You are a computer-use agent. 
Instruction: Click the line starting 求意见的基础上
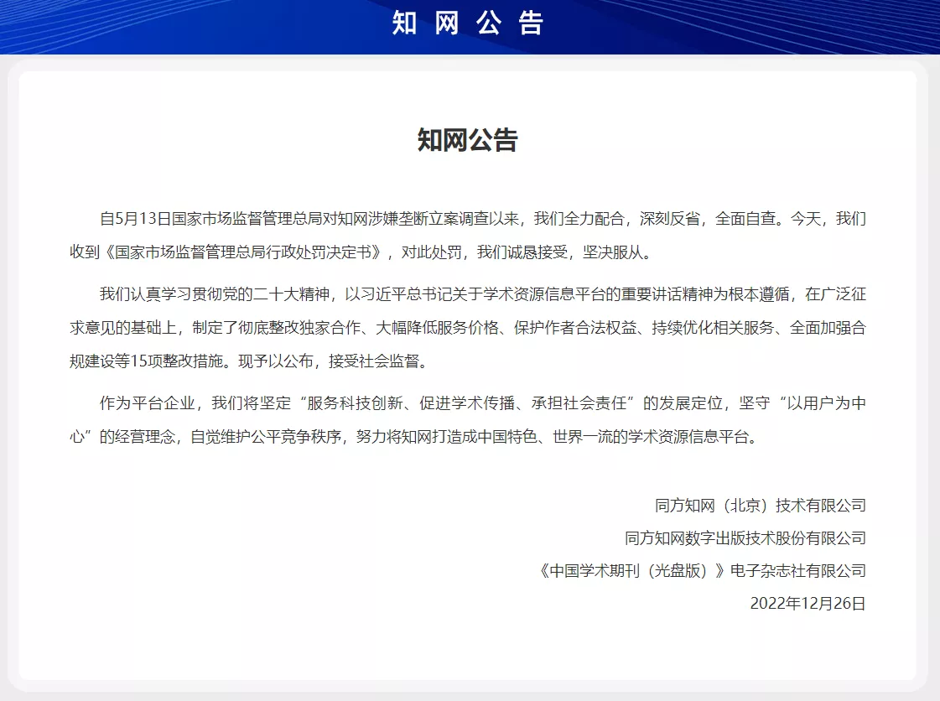click(x=468, y=328)
